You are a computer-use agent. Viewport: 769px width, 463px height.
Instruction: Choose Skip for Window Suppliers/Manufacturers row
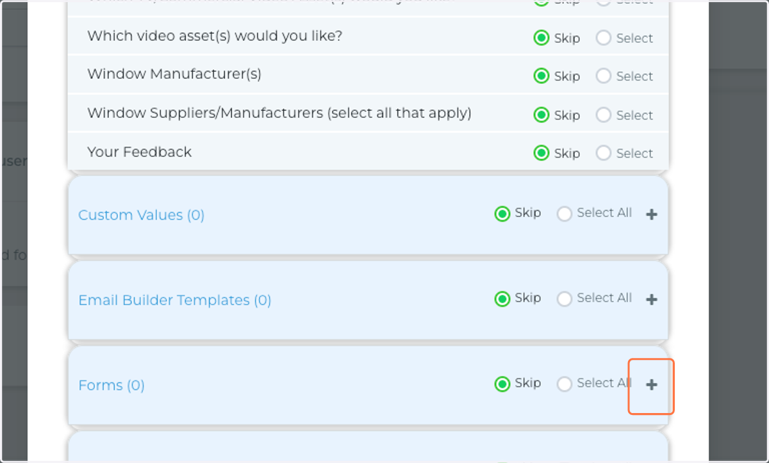(542, 115)
